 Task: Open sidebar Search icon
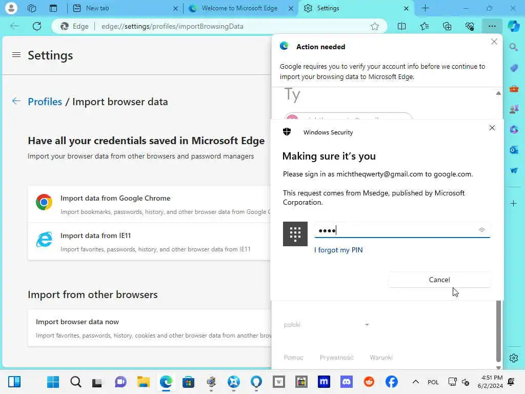pyautogui.click(x=514, y=47)
